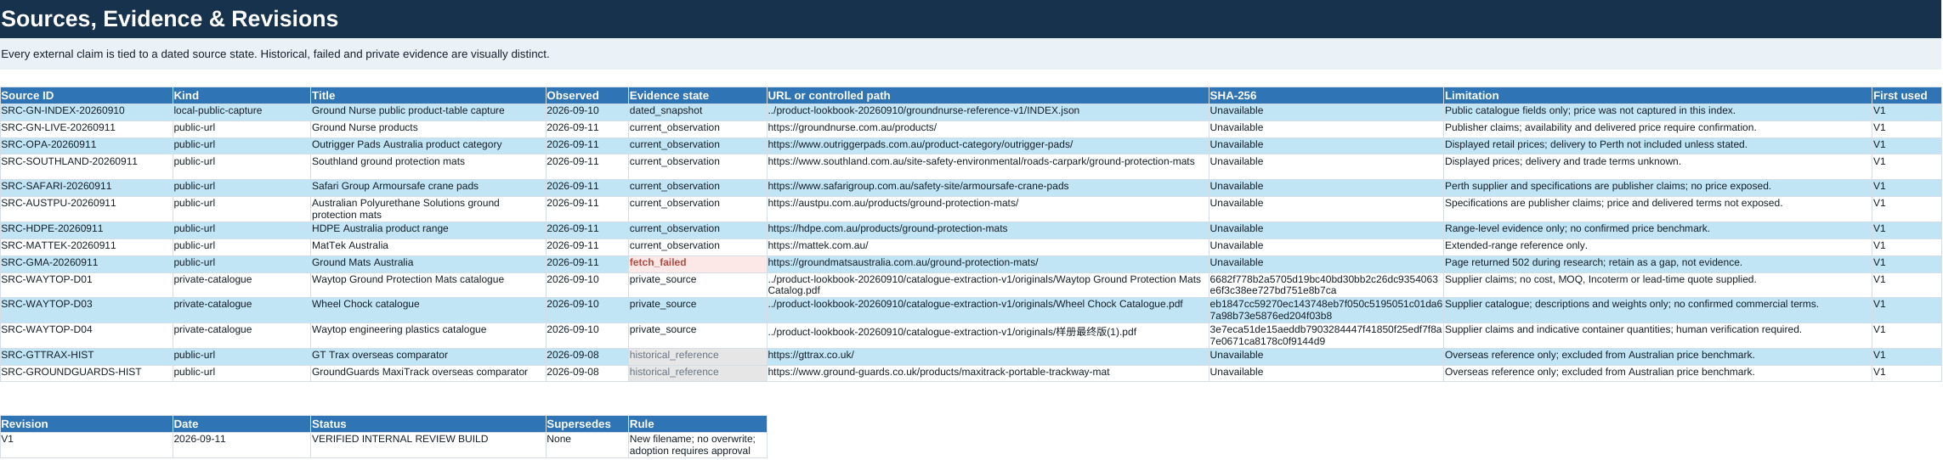Viewport: 1943px width, 460px height.
Task: Click limitation 'Extended-range reference only.'
Action: click(1657, 246)
